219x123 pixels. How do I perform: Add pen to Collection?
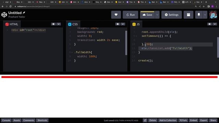(x=168, y=120)
